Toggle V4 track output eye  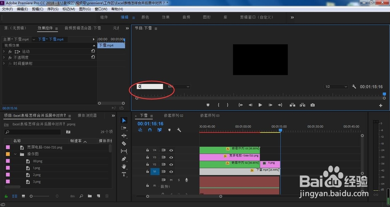point(171,150)
